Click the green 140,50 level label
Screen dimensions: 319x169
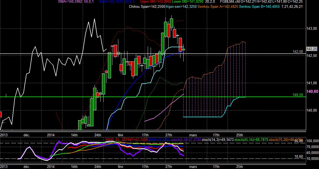click(x=298, y=95)
